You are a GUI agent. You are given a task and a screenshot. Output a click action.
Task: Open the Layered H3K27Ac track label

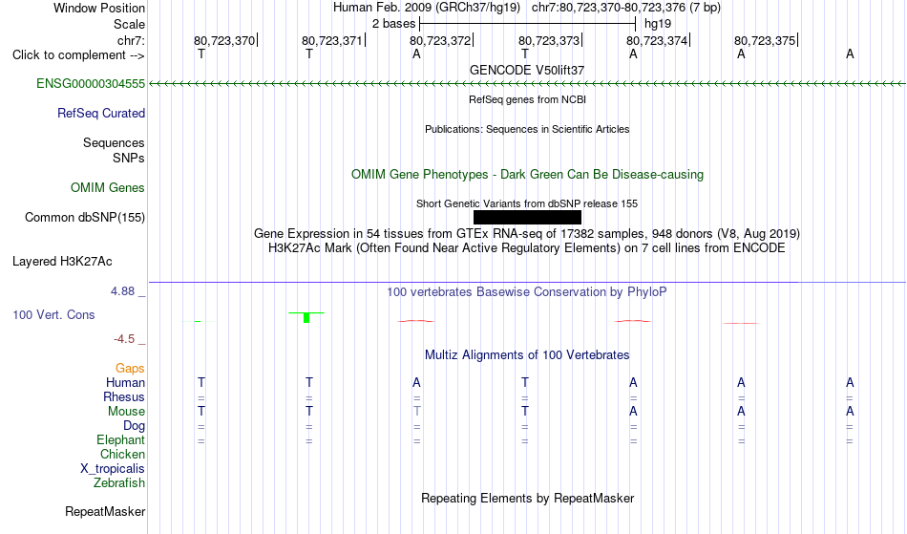(x=62, y=262)
